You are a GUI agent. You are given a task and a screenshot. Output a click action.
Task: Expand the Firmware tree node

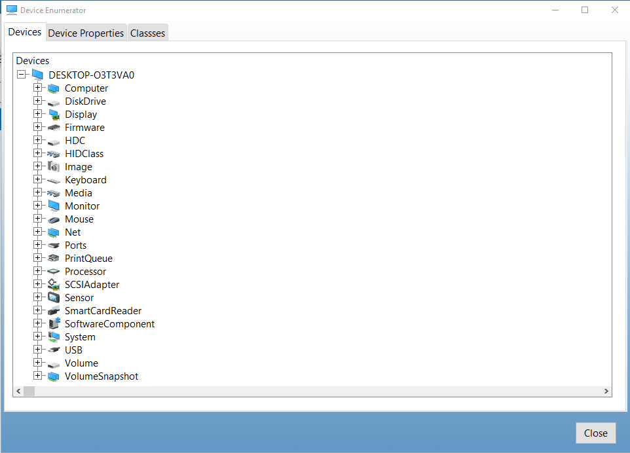pos(38,128)
